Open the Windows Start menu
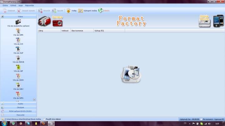Viewport: 225px width, 126px height. point(4,123)
